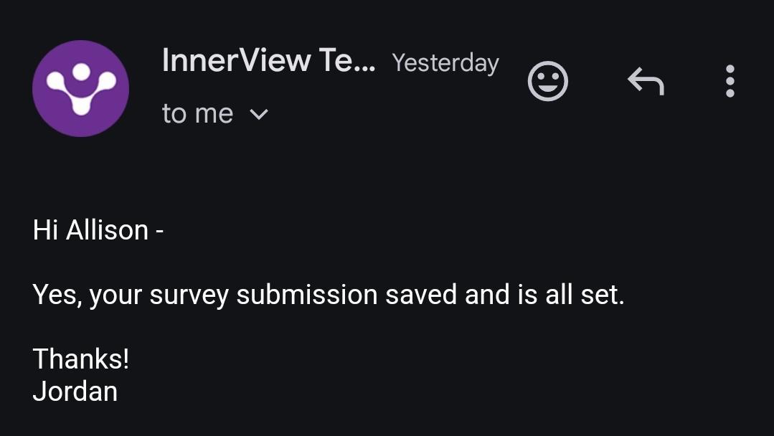Tap the "Yesterday" timestamp
Image resolution: width=774 pixels, height=436 pixels.
pyautogui.click(x=445, y=63)
